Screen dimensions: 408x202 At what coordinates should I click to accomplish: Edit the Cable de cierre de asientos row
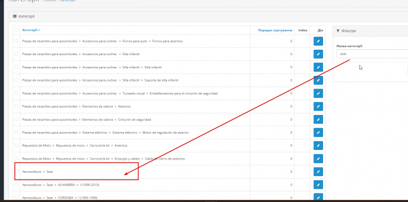coord(318,159)
